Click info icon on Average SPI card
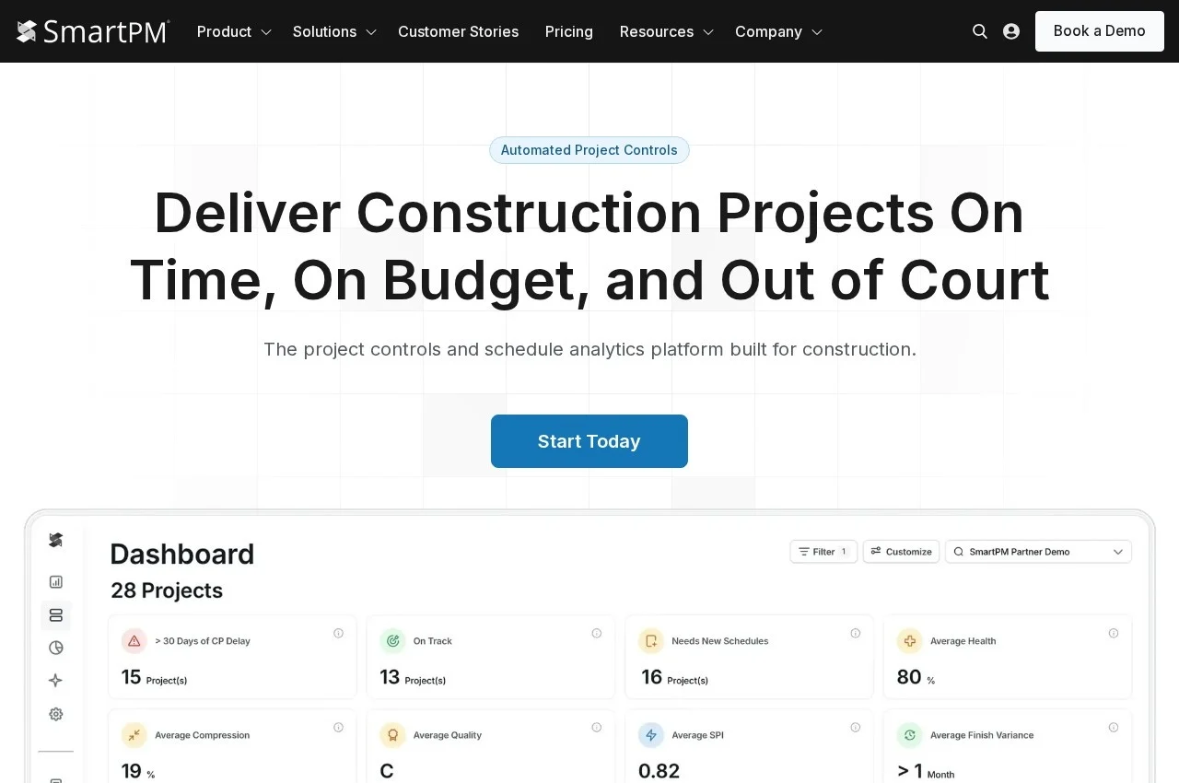Viewport: 1179px width, 783px height. pyautogui.click(x=856, y=727)
